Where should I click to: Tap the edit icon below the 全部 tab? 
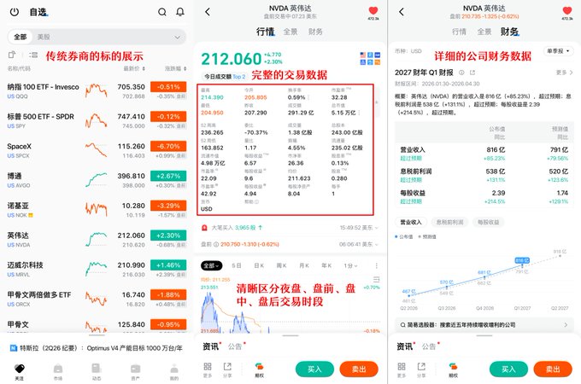click(x=12, y=55)
